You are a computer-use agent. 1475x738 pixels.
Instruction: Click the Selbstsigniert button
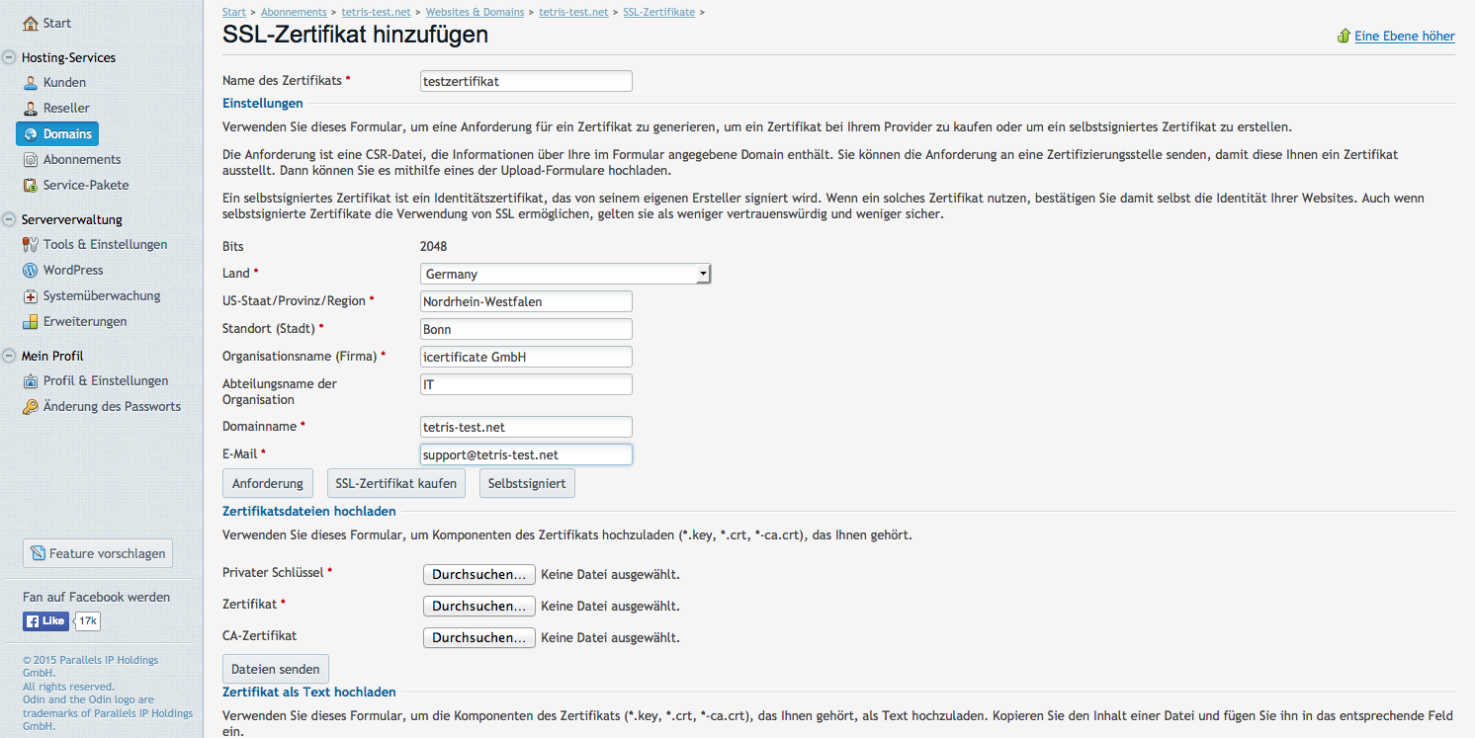point(526,484)
